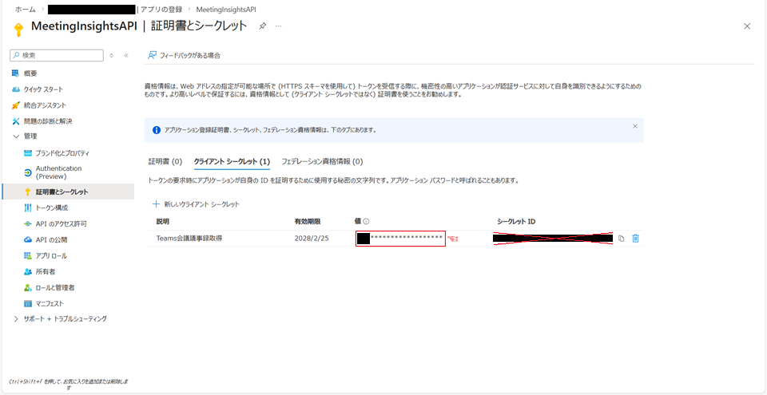Click inside the sidebar search box
Image resolution: width=767 pixels, height=395 pixels.
coord(57,55)
